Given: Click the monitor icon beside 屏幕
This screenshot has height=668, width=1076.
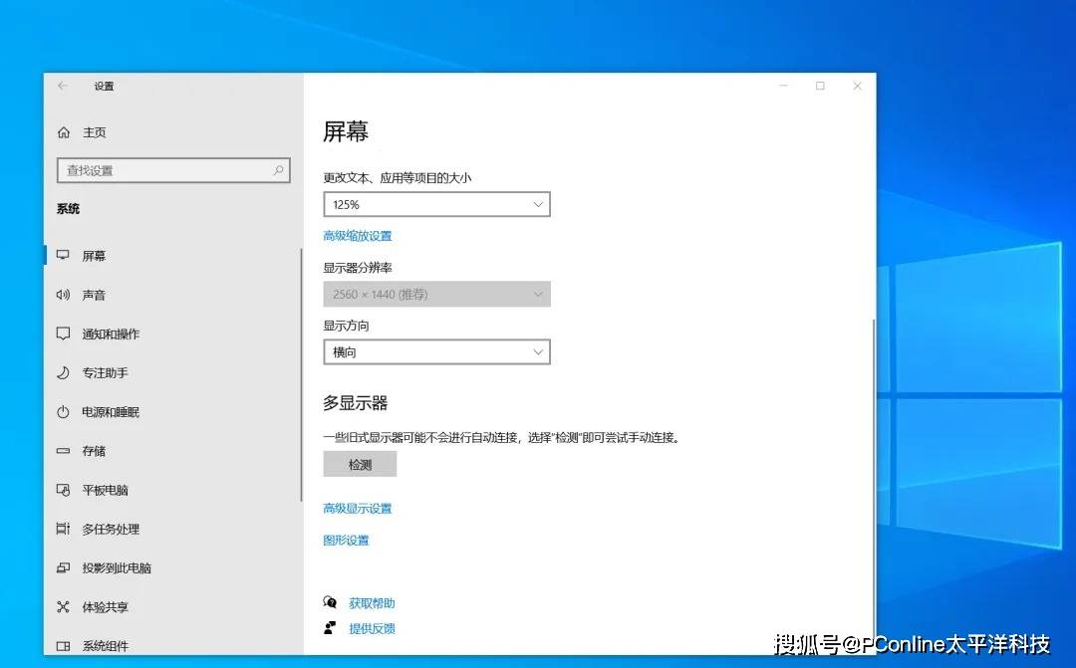Looking at the screenshot, I should [63, 255].
